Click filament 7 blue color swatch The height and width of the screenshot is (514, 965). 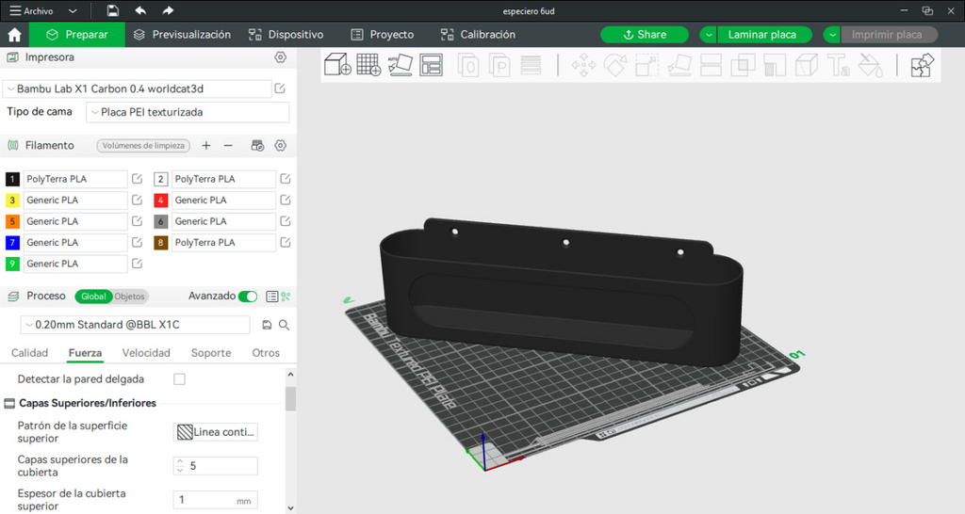click(x=12, y=243)
